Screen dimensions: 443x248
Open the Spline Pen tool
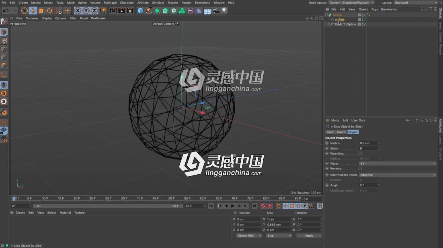coord(149,11)
